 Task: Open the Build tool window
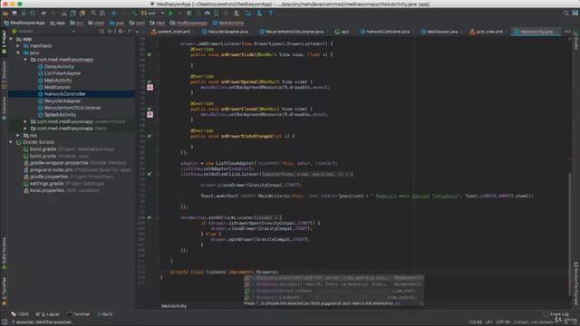[105, 314]
